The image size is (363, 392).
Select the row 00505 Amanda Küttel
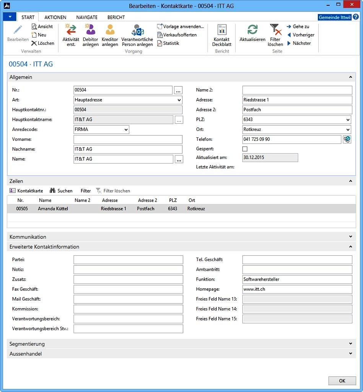pos(181,209)
